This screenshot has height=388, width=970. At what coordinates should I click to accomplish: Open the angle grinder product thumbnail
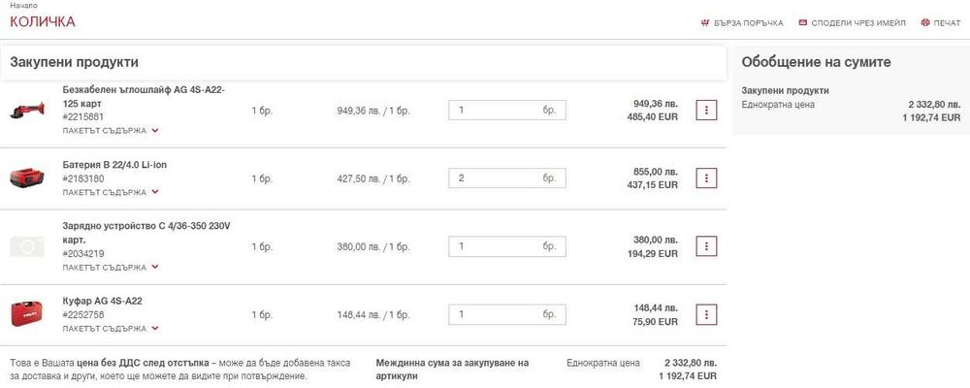(27, 111)
